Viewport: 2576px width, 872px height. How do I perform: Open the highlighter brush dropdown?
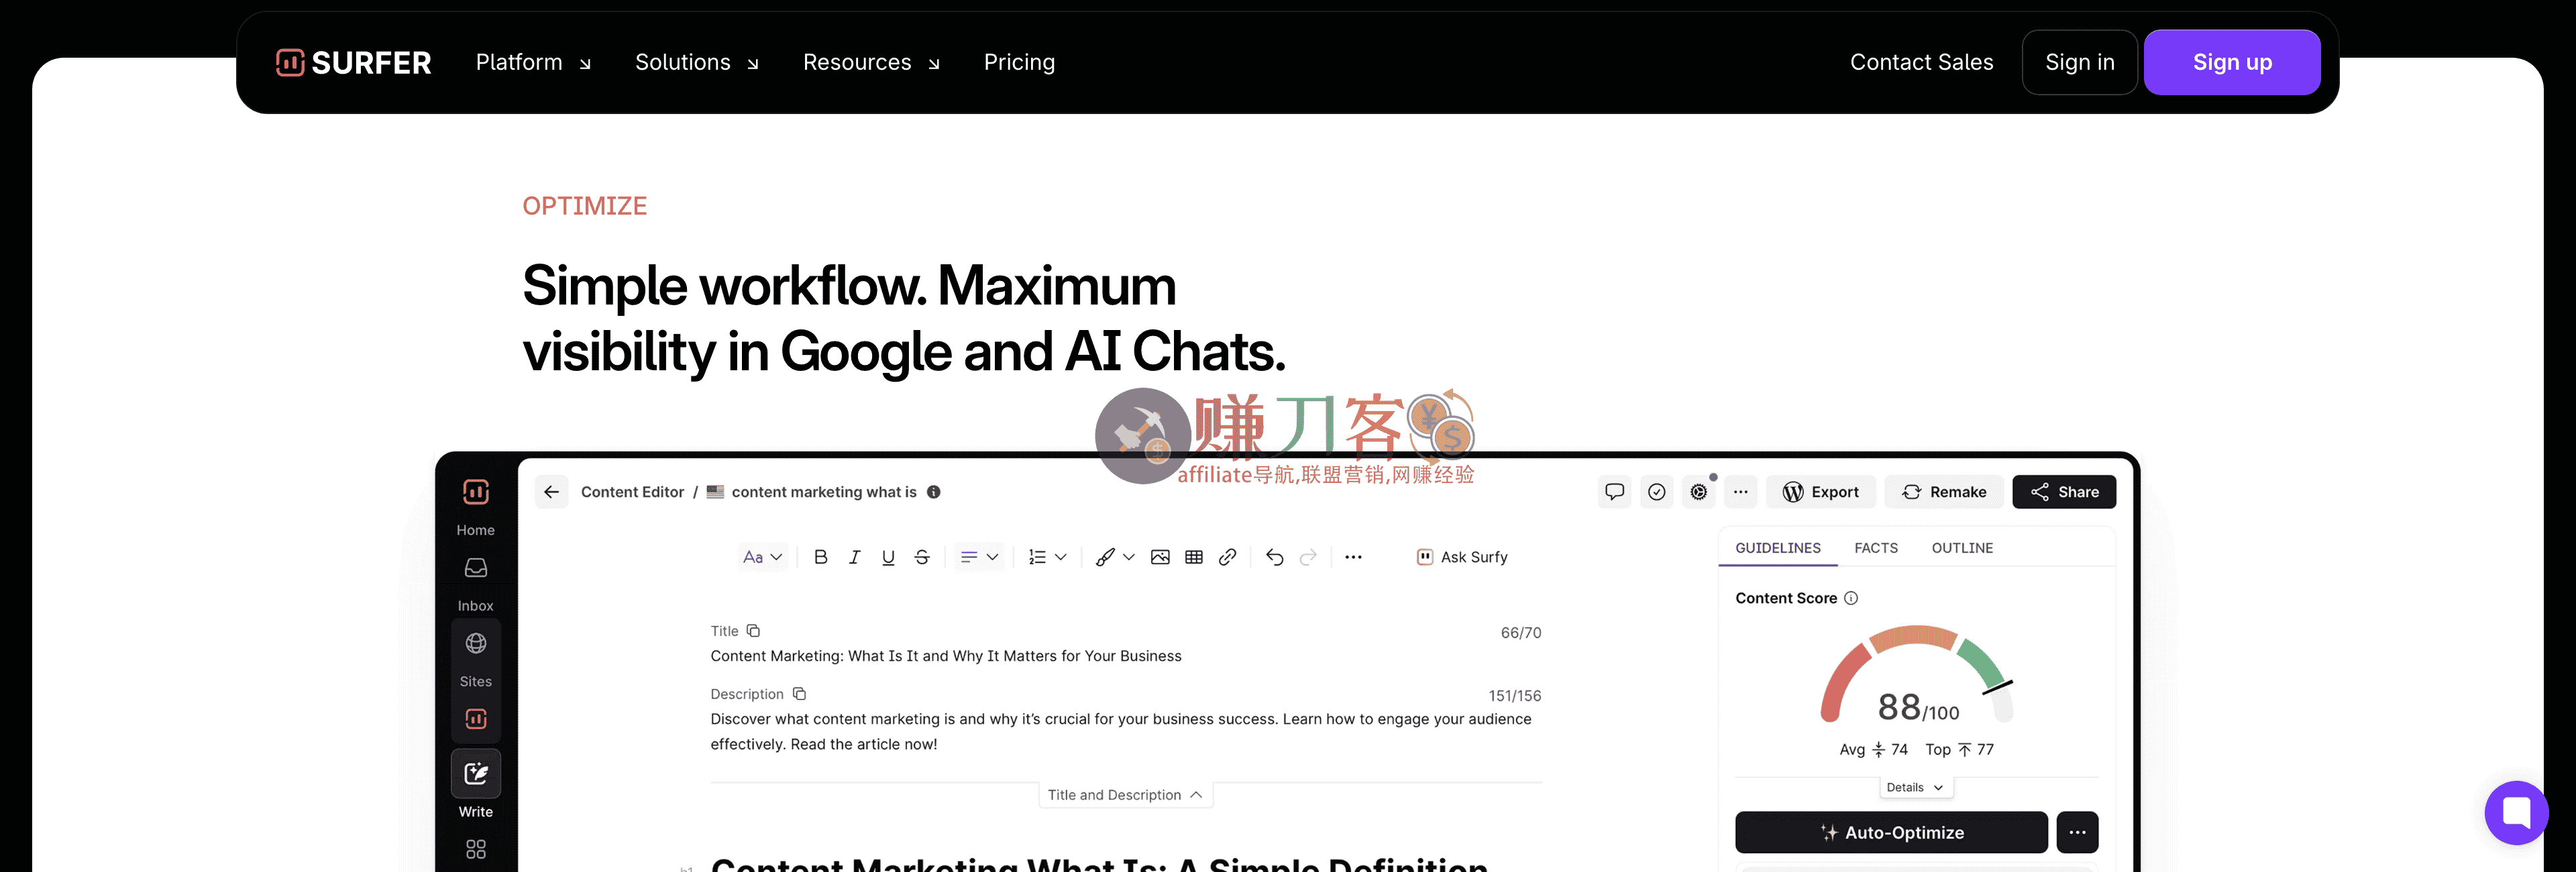[x=1115, y=557]
